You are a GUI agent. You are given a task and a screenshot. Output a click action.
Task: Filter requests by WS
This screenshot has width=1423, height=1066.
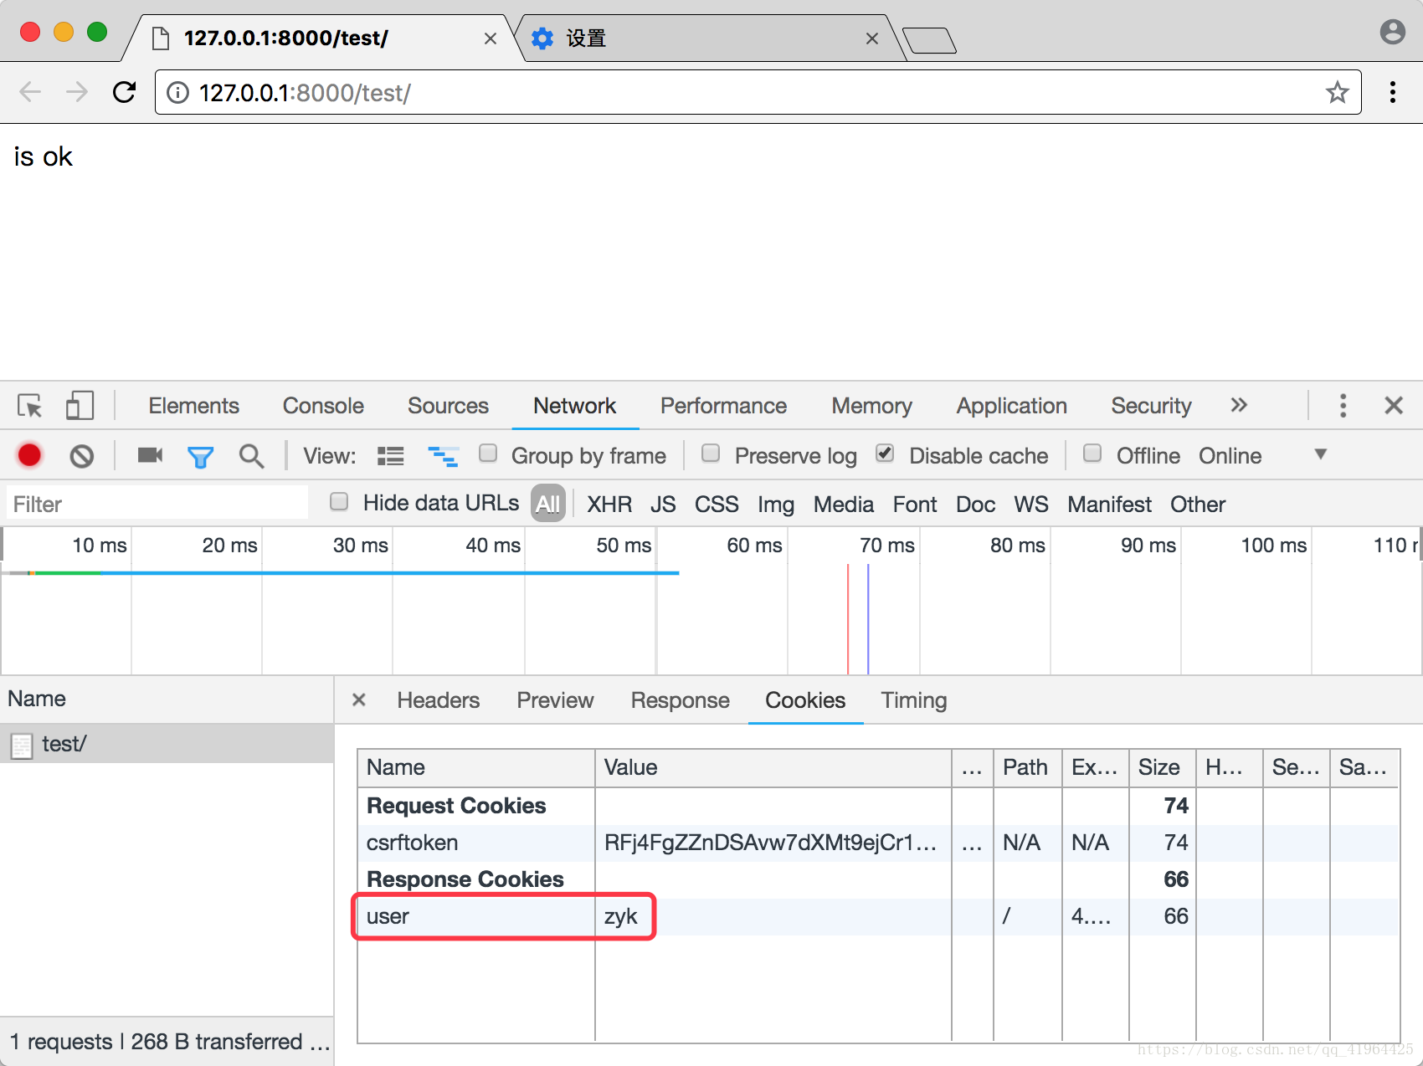tap(1030, 505)
